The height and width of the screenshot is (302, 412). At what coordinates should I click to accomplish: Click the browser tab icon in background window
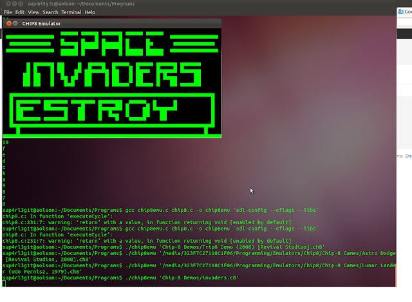(x=400, y=12)
